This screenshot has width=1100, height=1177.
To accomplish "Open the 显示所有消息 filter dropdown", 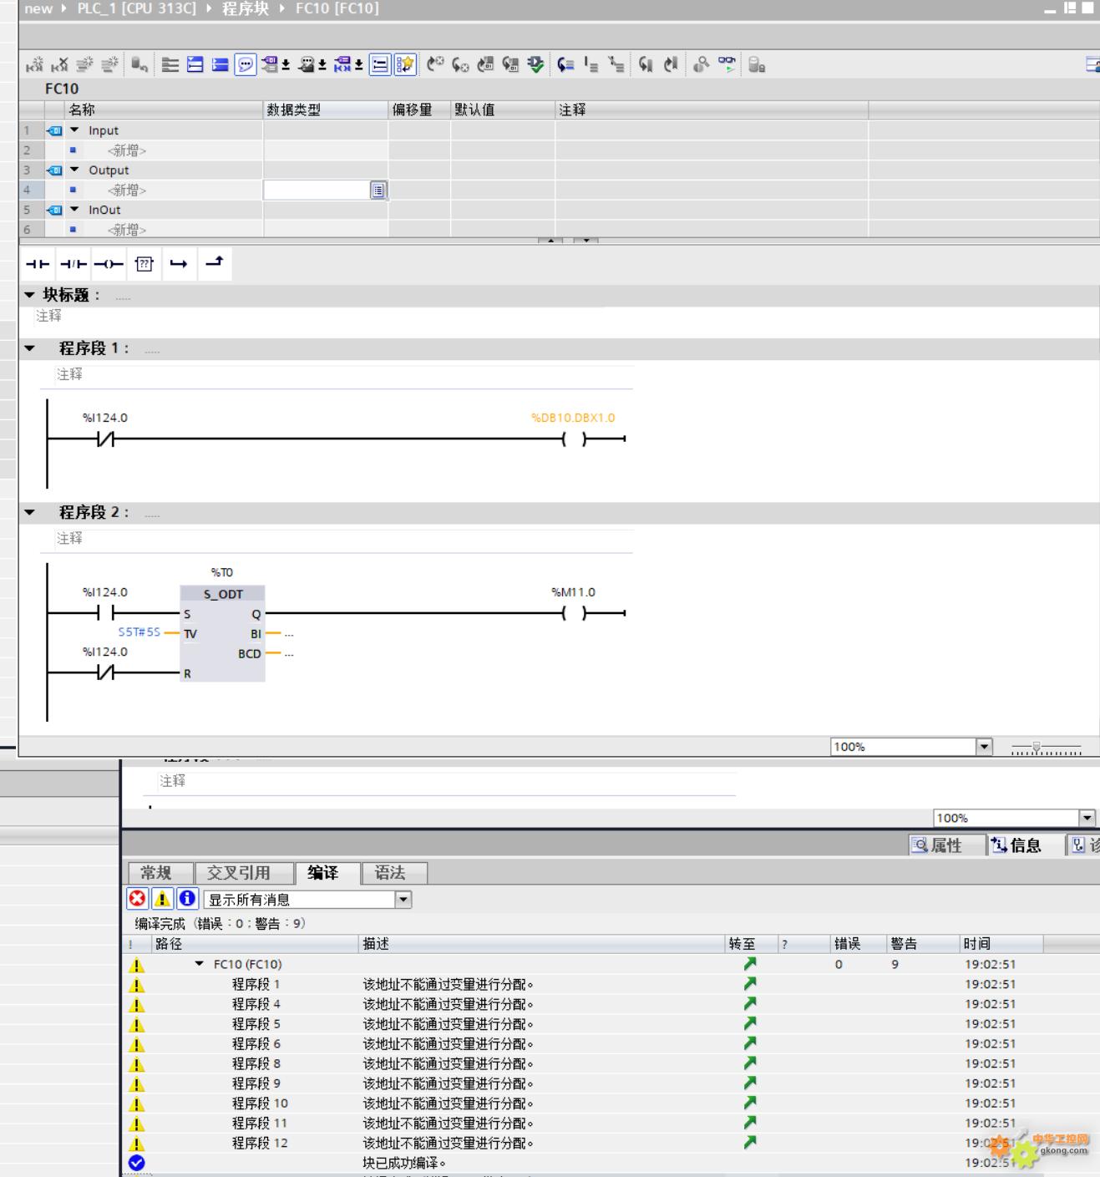I will point(403,900).
